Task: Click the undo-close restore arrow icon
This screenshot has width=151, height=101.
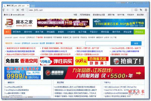Action: (x=23, y=10)
